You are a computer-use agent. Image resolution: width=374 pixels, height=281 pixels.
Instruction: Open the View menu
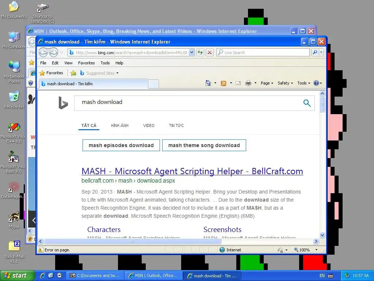(68, 63)
